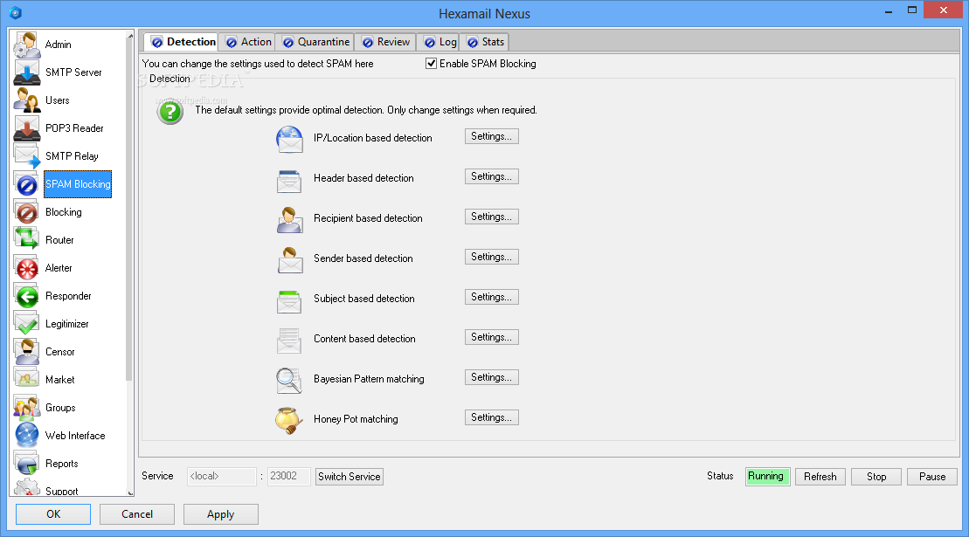Select the POP3 Reader icon
The image size is (969, 537).
point(27,128)
